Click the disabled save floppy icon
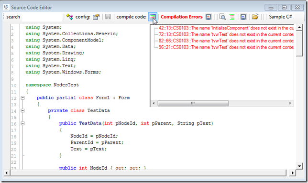308x183 pixels. pyautogui.click(x=108, y=17)
